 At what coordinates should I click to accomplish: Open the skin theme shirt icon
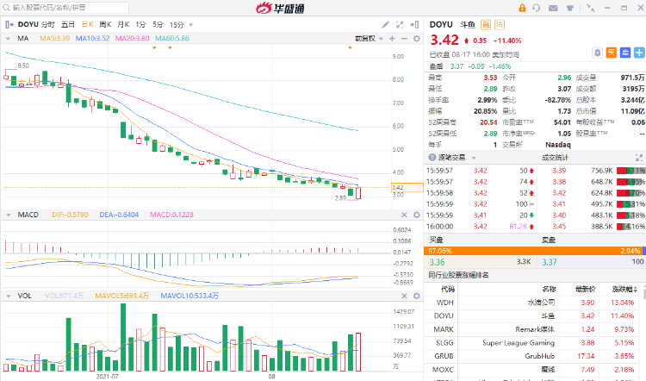tap(570, 8)
